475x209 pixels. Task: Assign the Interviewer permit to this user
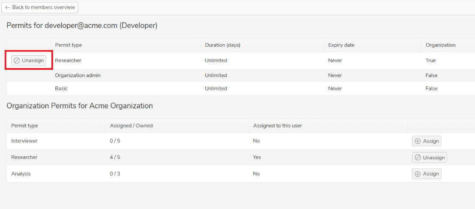tap(427, 141)
